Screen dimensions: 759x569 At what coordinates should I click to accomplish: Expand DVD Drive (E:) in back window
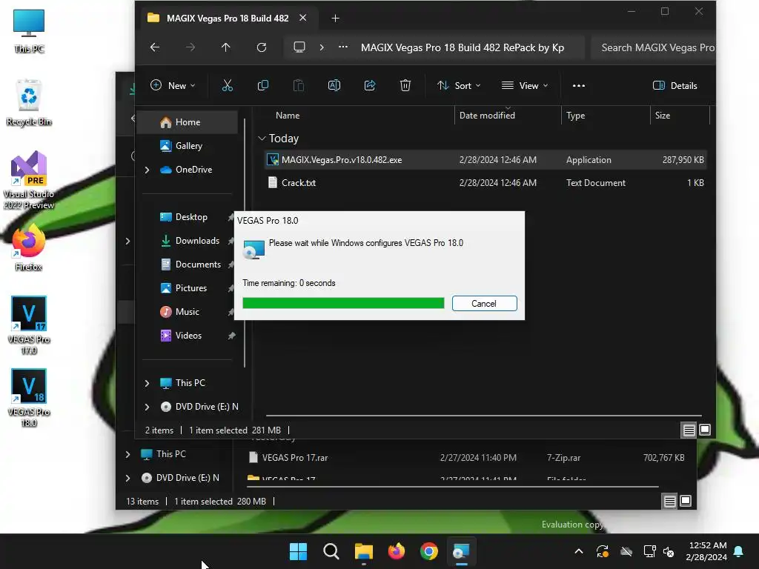[127, 478]
